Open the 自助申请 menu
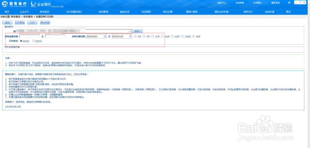Viewport: 310px width, 148px height. point(269,12)
